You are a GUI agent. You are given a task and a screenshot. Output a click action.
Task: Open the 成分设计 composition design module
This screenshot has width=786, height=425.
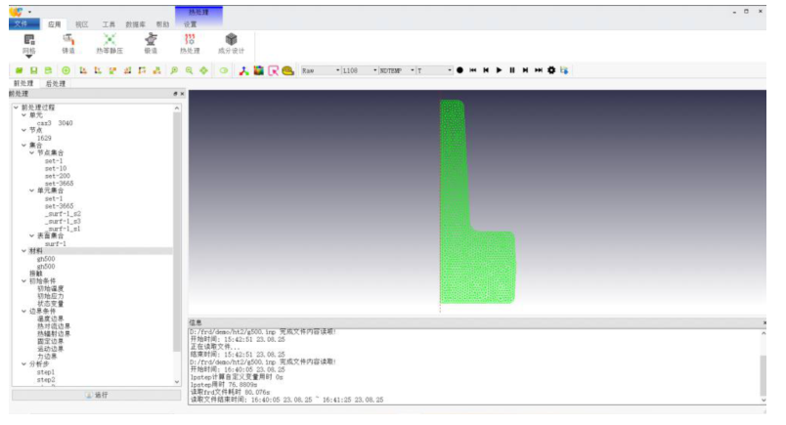(x=231, y=44)
